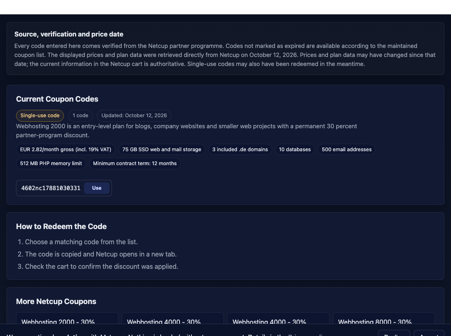Click the More Netcup Coupons heading
Screen dimensions: 451x336
tap(56, 302)
